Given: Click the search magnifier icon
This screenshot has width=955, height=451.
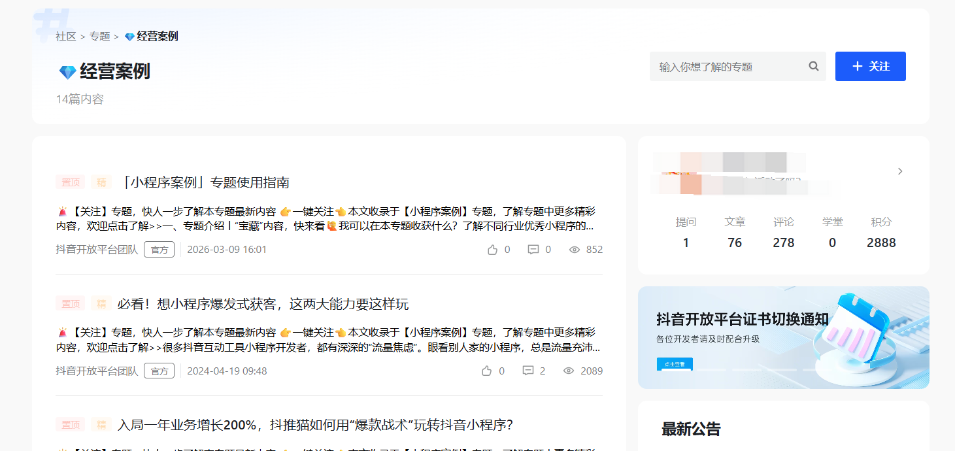Looking at the screenshot, I should (814, 66).
